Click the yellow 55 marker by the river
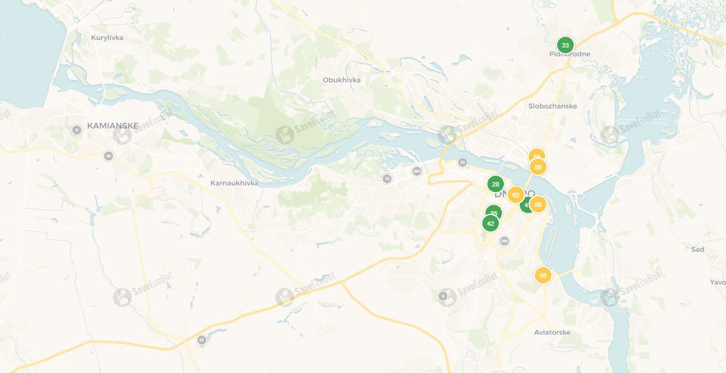The image size is (726, 373). [x=543, y=275]
